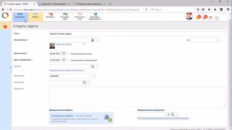This screenshot has width=232, height=130.
Task: Expand the Исполнитель dropdown arrow
Action: [x=97, y=40]
